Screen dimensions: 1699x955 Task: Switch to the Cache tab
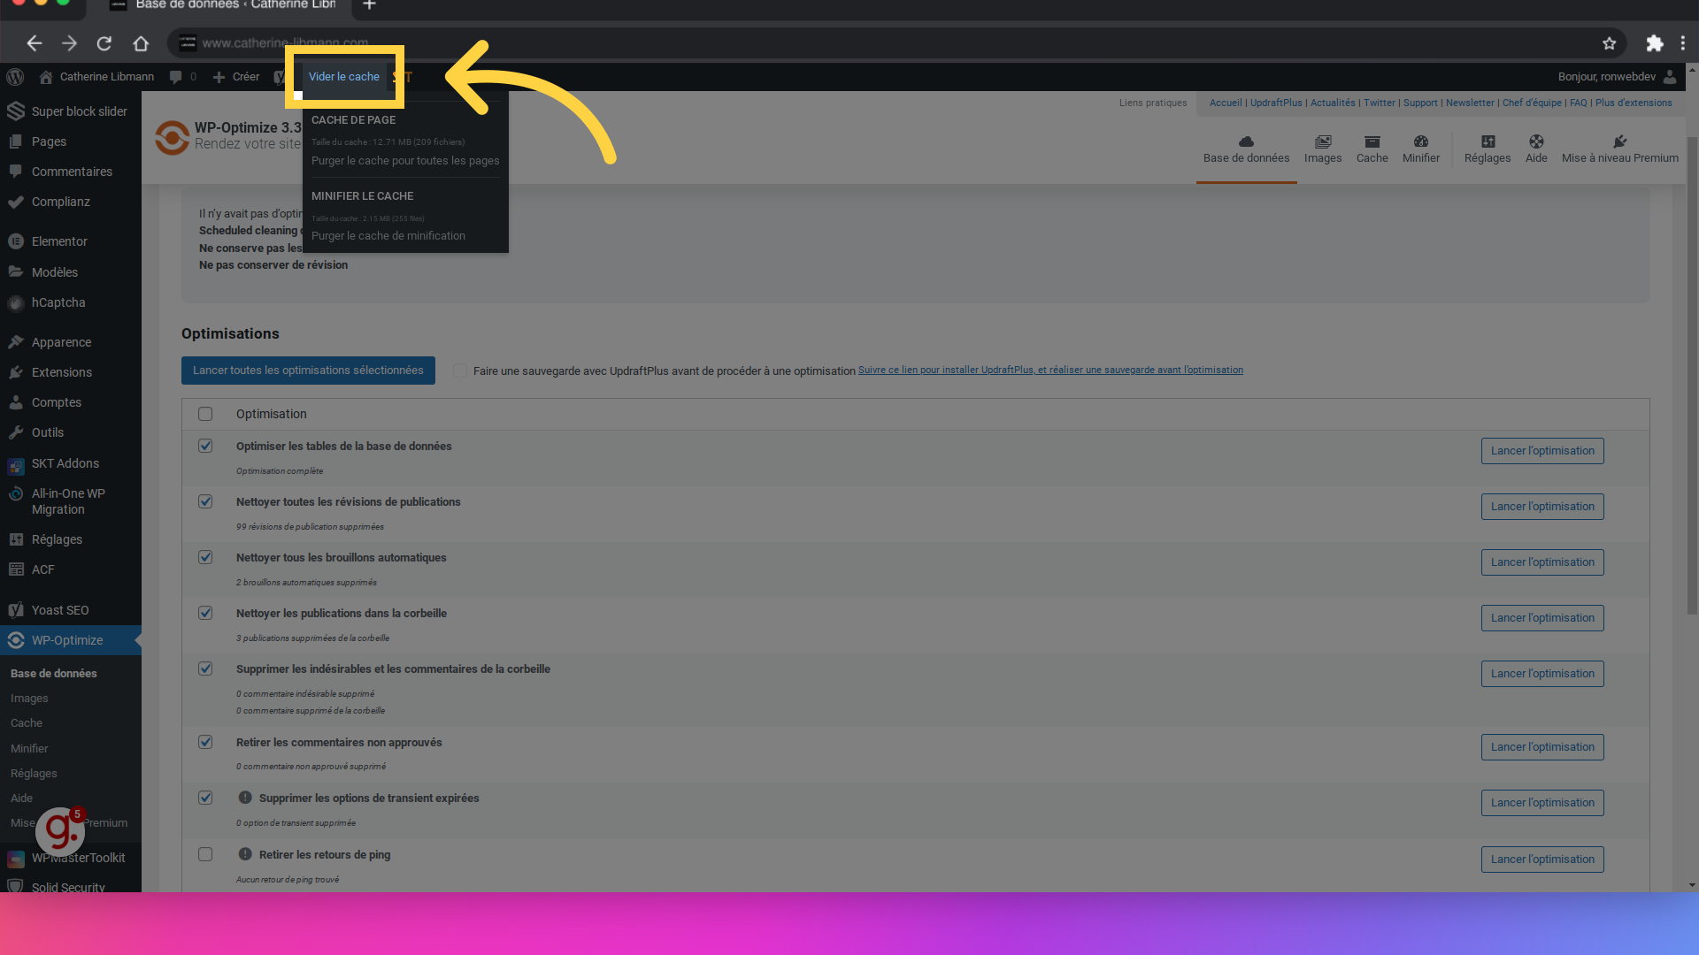pos(1372,149)
